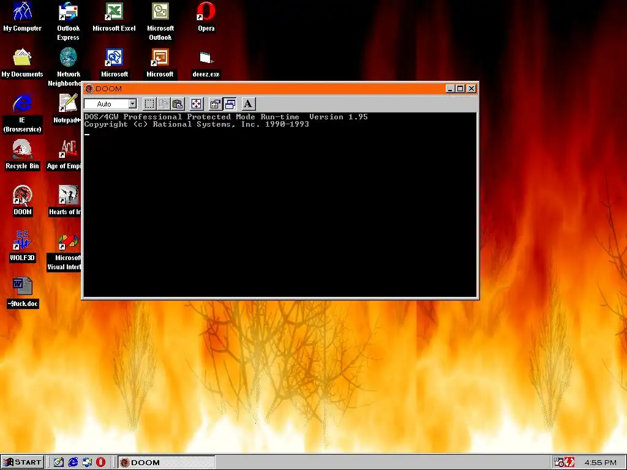Select the Outlook Express desktop icon

(68, 21)
